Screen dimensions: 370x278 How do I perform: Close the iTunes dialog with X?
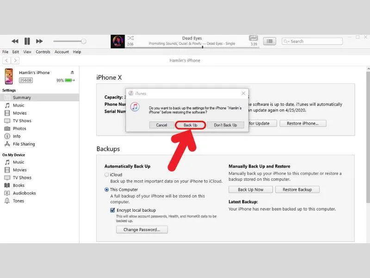[x=243, y=94]
